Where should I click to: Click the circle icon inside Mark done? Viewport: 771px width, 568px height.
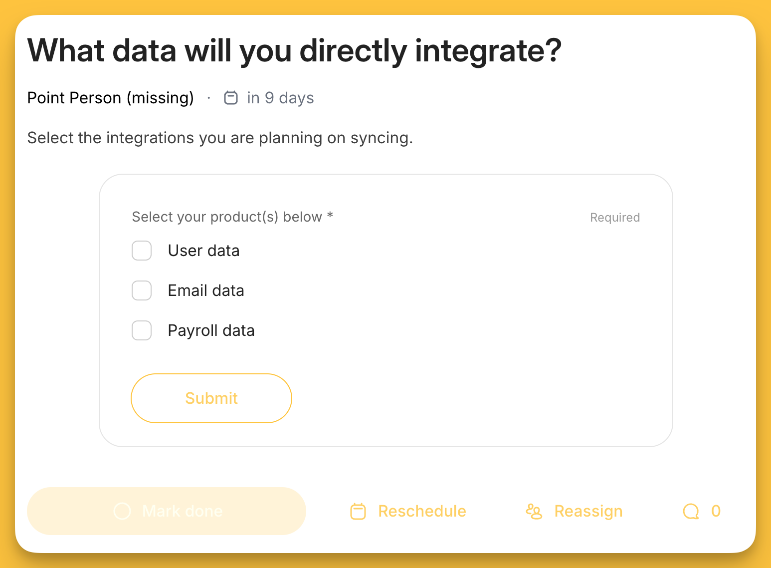pyautogui.click(x=122, y=511)
